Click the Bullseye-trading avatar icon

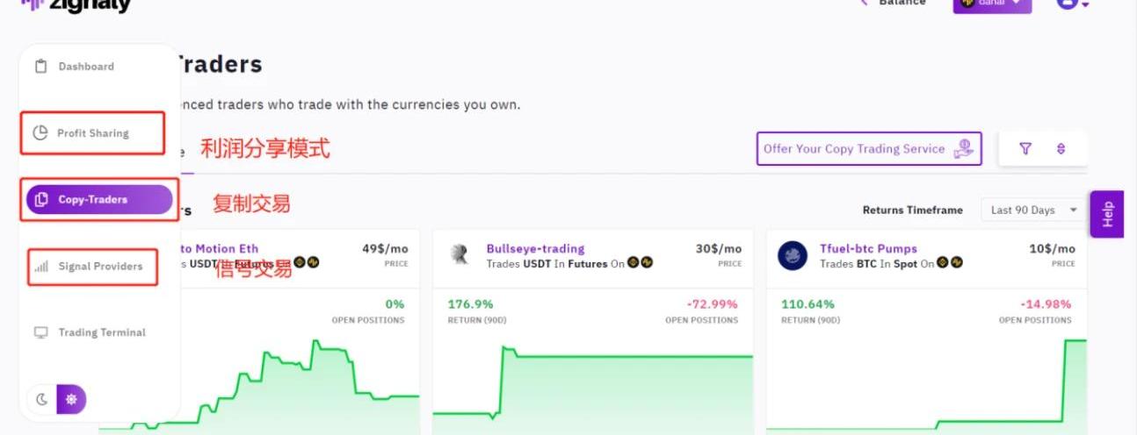click(x=459, y=255)
